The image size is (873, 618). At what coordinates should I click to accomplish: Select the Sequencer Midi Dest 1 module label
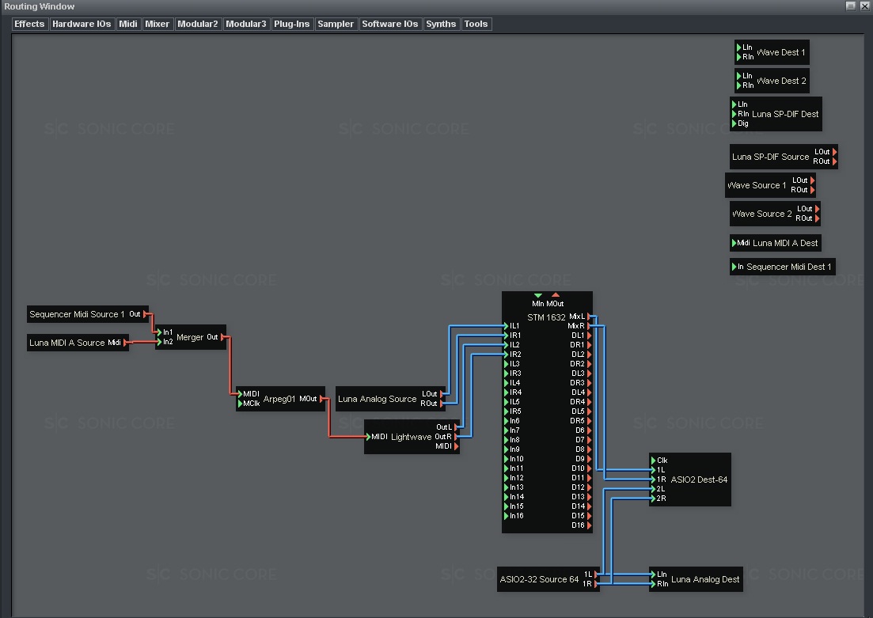click(788, 267)
